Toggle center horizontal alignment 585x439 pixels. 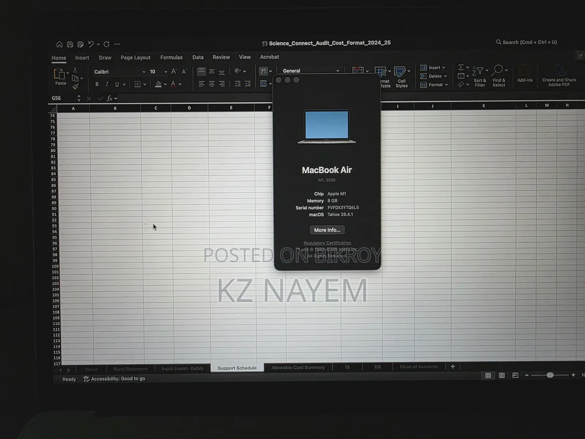[212, 84]
